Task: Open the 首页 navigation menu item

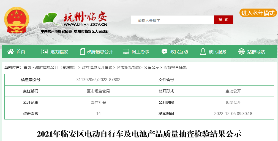Action: (x=21, y=52)
